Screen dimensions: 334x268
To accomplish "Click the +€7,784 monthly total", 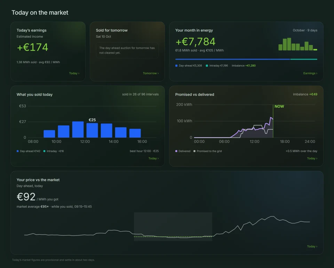I will coord(195,41).
